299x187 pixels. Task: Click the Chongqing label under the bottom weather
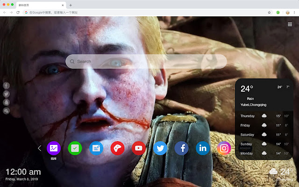(285, 180)
